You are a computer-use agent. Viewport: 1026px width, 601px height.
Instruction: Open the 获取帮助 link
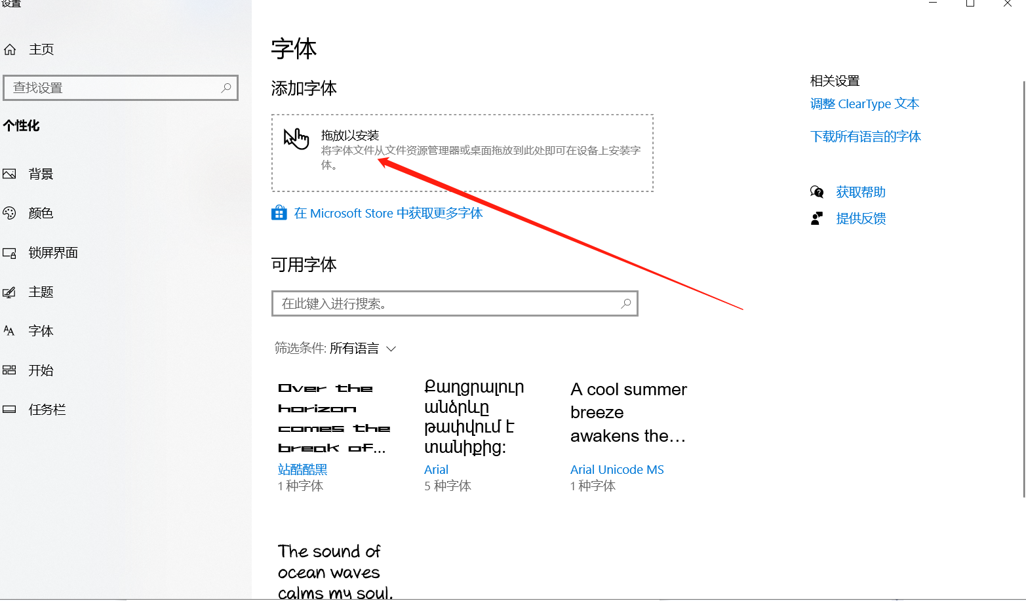pyautogui.click(x=861, y=192)
